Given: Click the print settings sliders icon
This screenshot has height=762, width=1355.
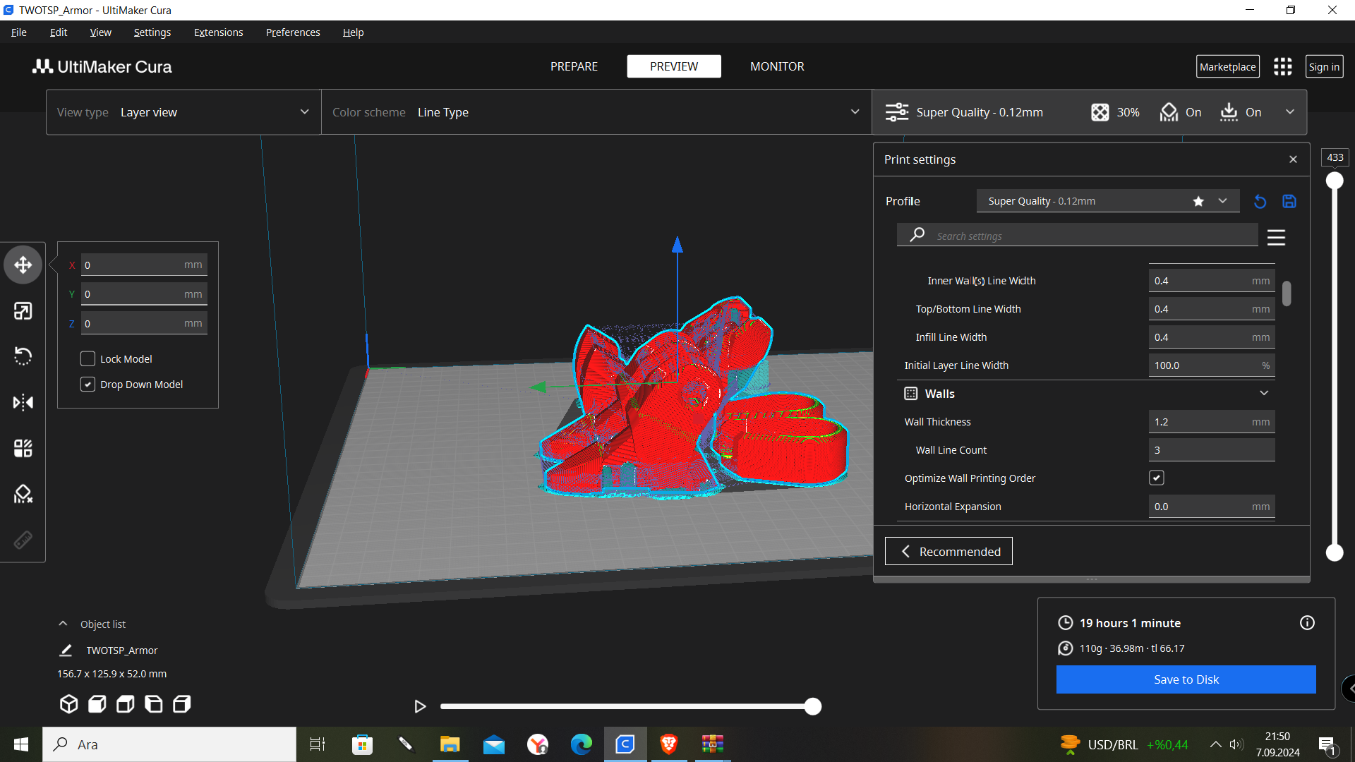Looking at the screenshot, I should (896, 112).
